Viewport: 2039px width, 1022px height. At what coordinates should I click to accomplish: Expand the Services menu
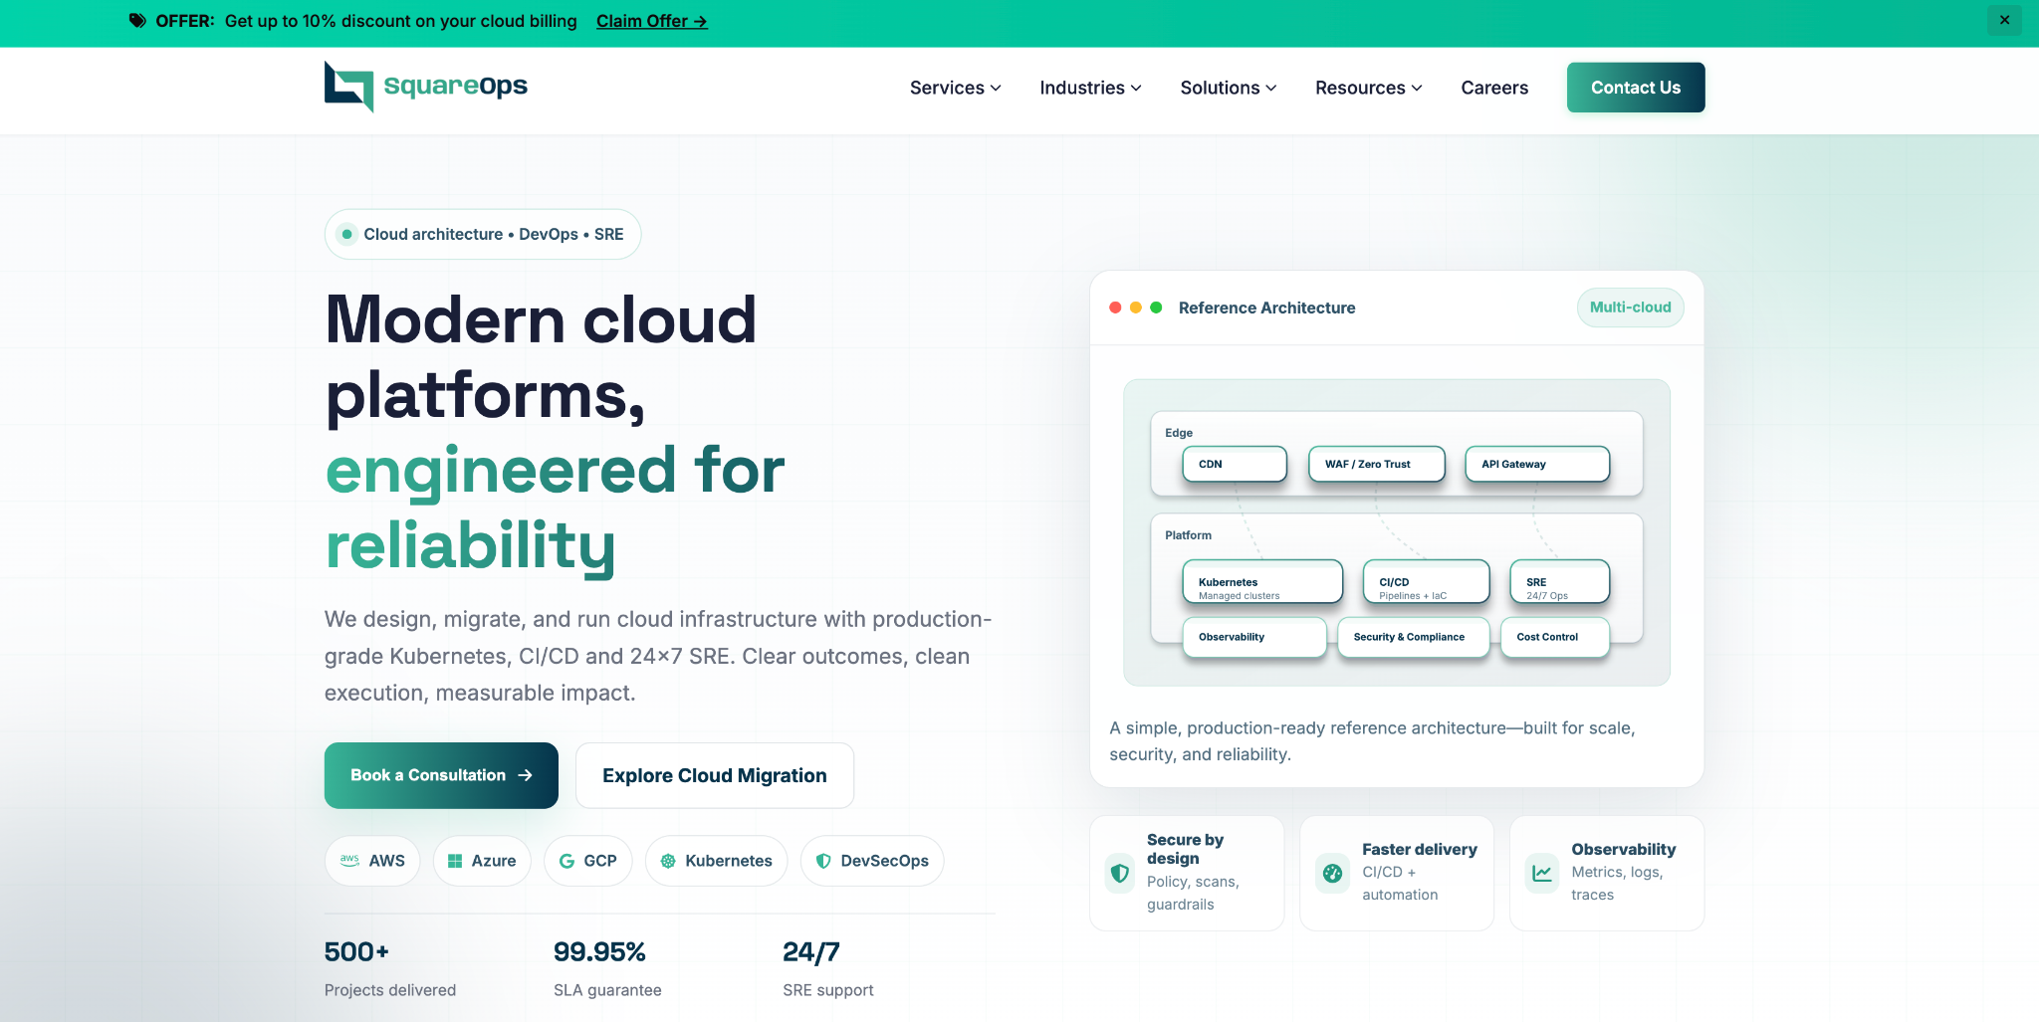pyautogui.click(x=955, y=88)
